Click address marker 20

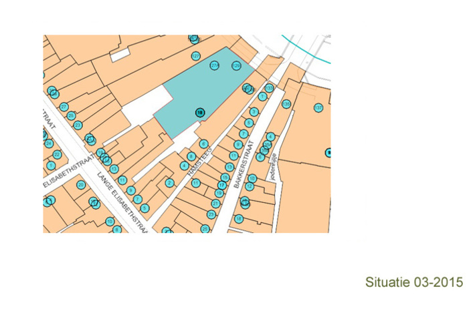click(x=81, y=185)
